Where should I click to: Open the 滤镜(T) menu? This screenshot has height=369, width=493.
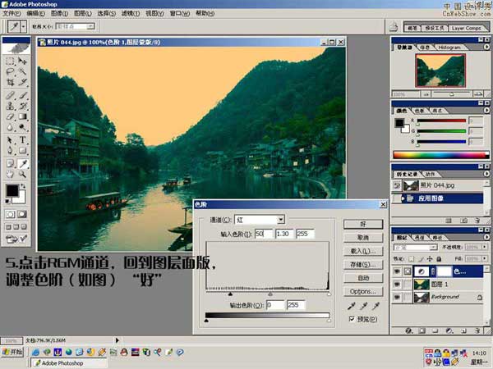pos(131,13)
